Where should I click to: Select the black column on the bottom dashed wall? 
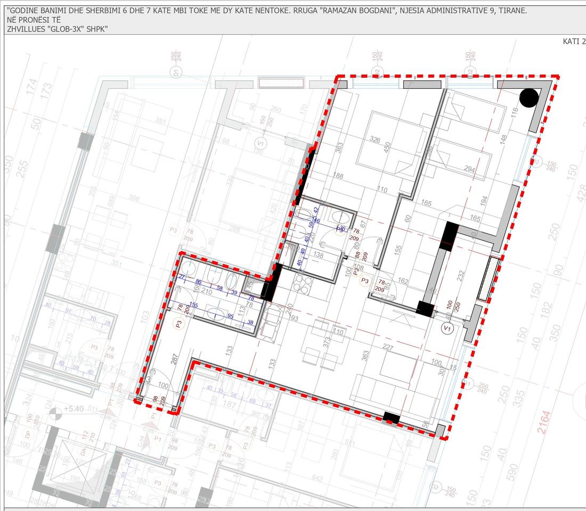click(391, 418)
